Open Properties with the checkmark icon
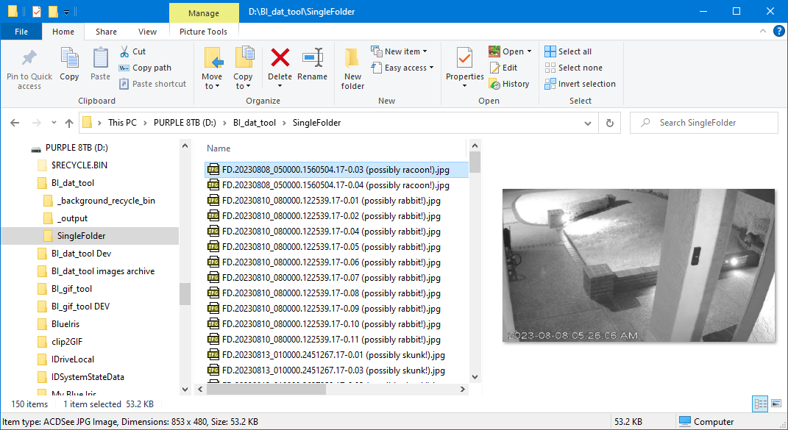The image size is (788, 430). coord(464,59)
